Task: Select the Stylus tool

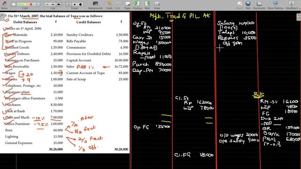Action: click(4, 5)
